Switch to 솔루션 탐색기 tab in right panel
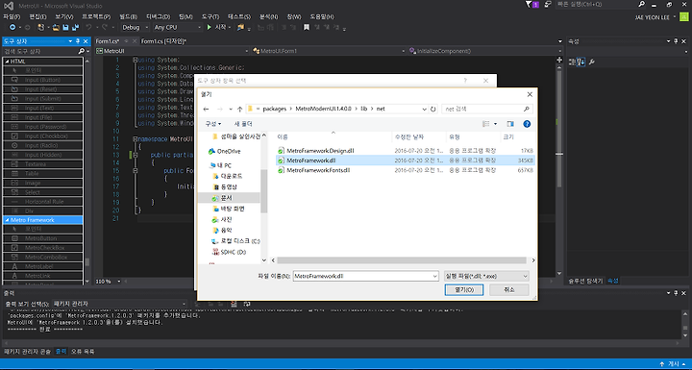Screen dimensions: 692x370 point(585,281)
